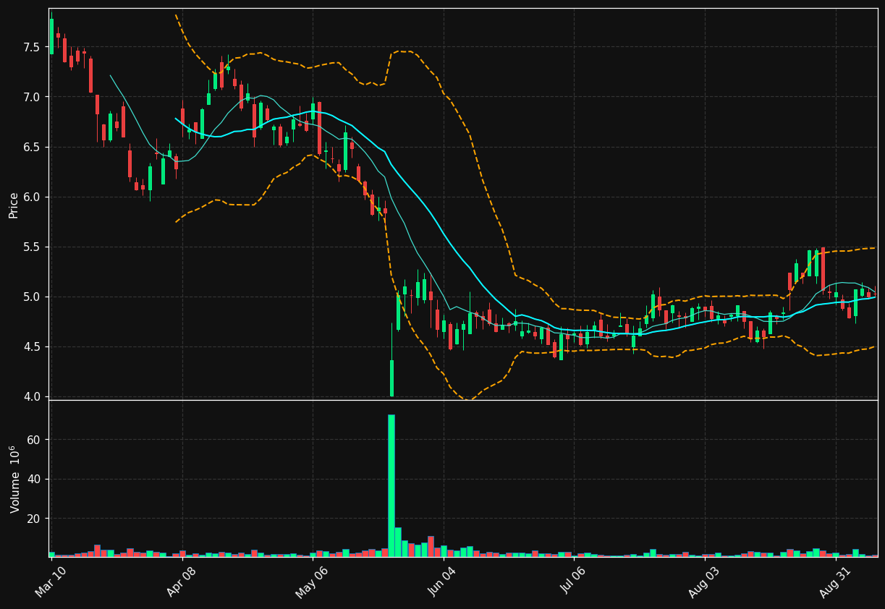Click the 20 volume axis label
Screen dimensions: 885x609
pos(35,519)
